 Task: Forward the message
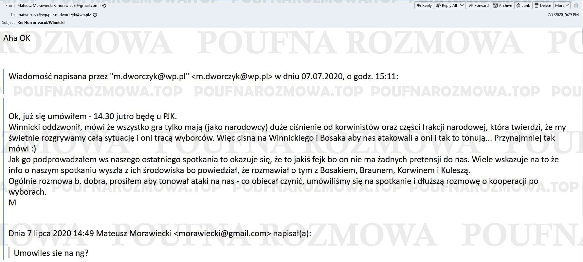479,5
